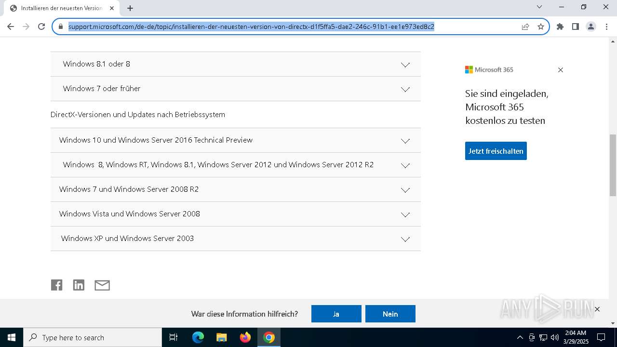Open the Chrome profile avatar

click(x=591, y=27)
